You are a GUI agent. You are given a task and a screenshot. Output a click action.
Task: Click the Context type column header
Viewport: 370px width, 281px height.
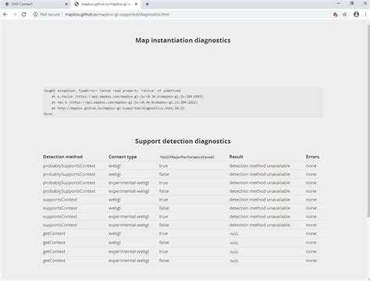(x=123, y=157)
